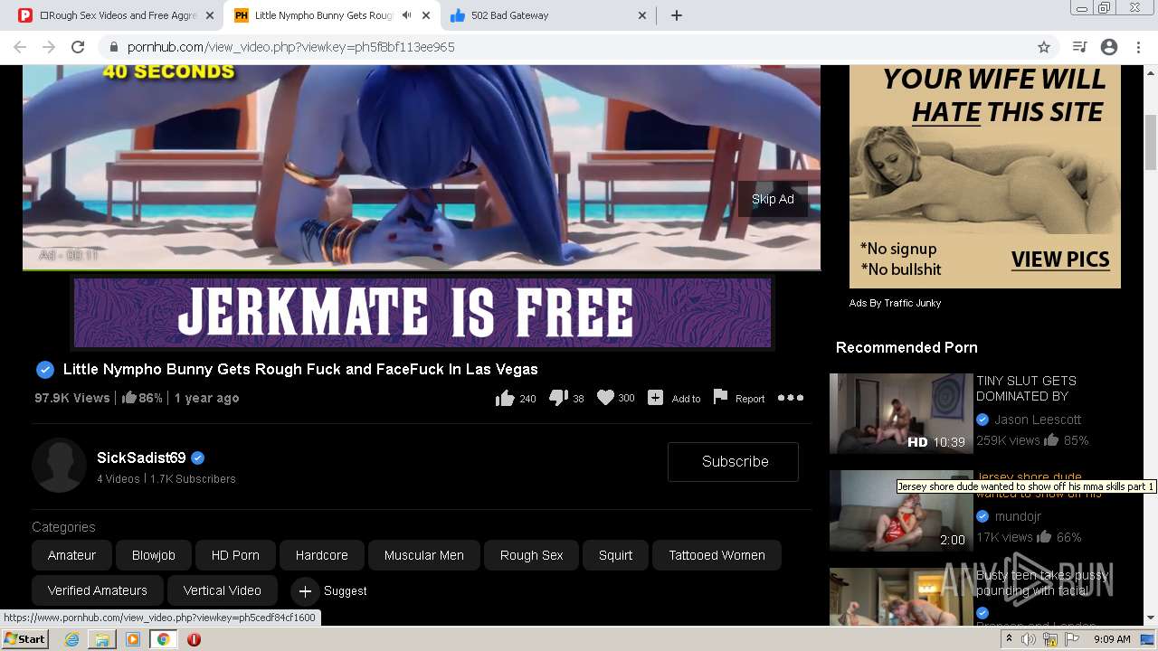Viewport: 1158px width, 651px height.
Task: Click the 9:09 AM taskbar clock
Action: pyautogui.click(x=1112, y=639)
